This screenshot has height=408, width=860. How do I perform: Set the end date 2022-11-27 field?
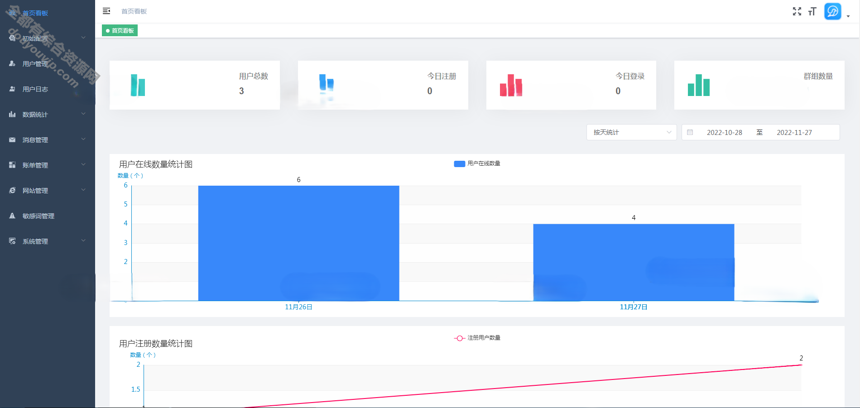point(794,132)
